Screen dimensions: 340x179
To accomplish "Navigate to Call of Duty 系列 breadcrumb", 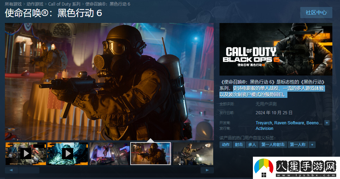I will pyautogui.click(x=64, y=4).
